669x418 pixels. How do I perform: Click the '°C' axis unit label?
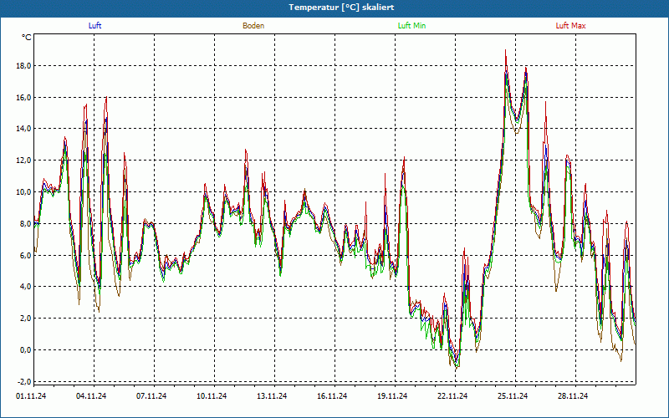click(27, 38)
